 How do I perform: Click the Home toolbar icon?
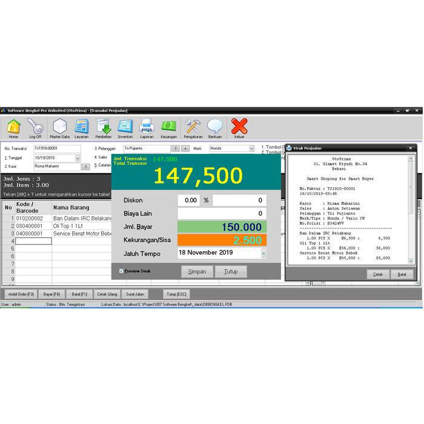tap(13, 127)
